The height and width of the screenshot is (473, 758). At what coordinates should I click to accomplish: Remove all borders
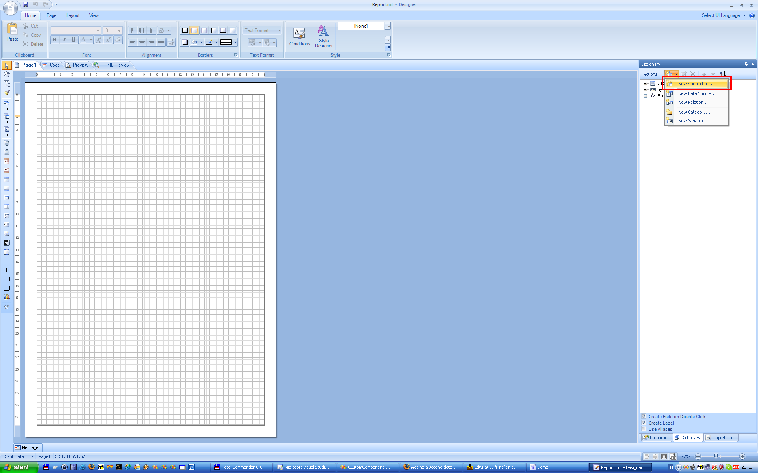[x=194, y=30]
